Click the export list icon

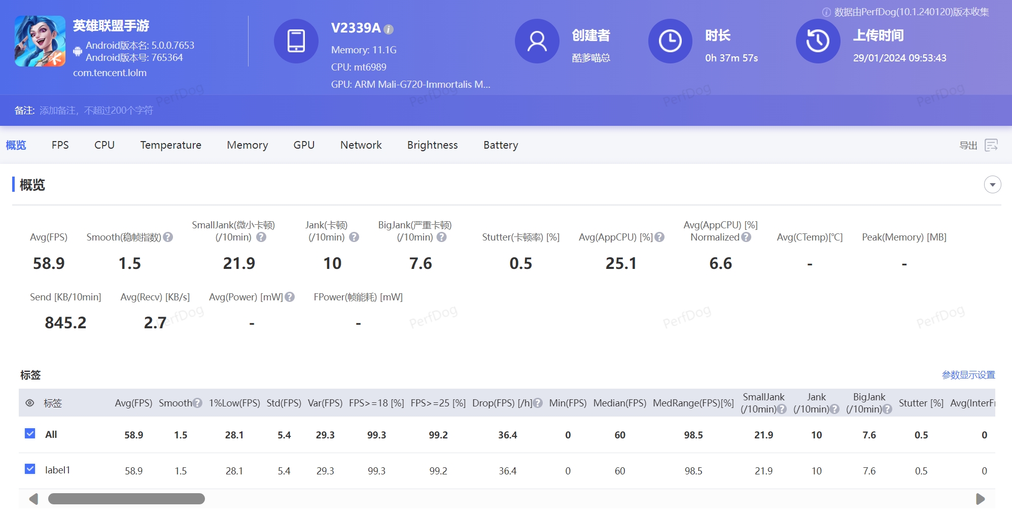pyautogui.click(x=991, y=145)
